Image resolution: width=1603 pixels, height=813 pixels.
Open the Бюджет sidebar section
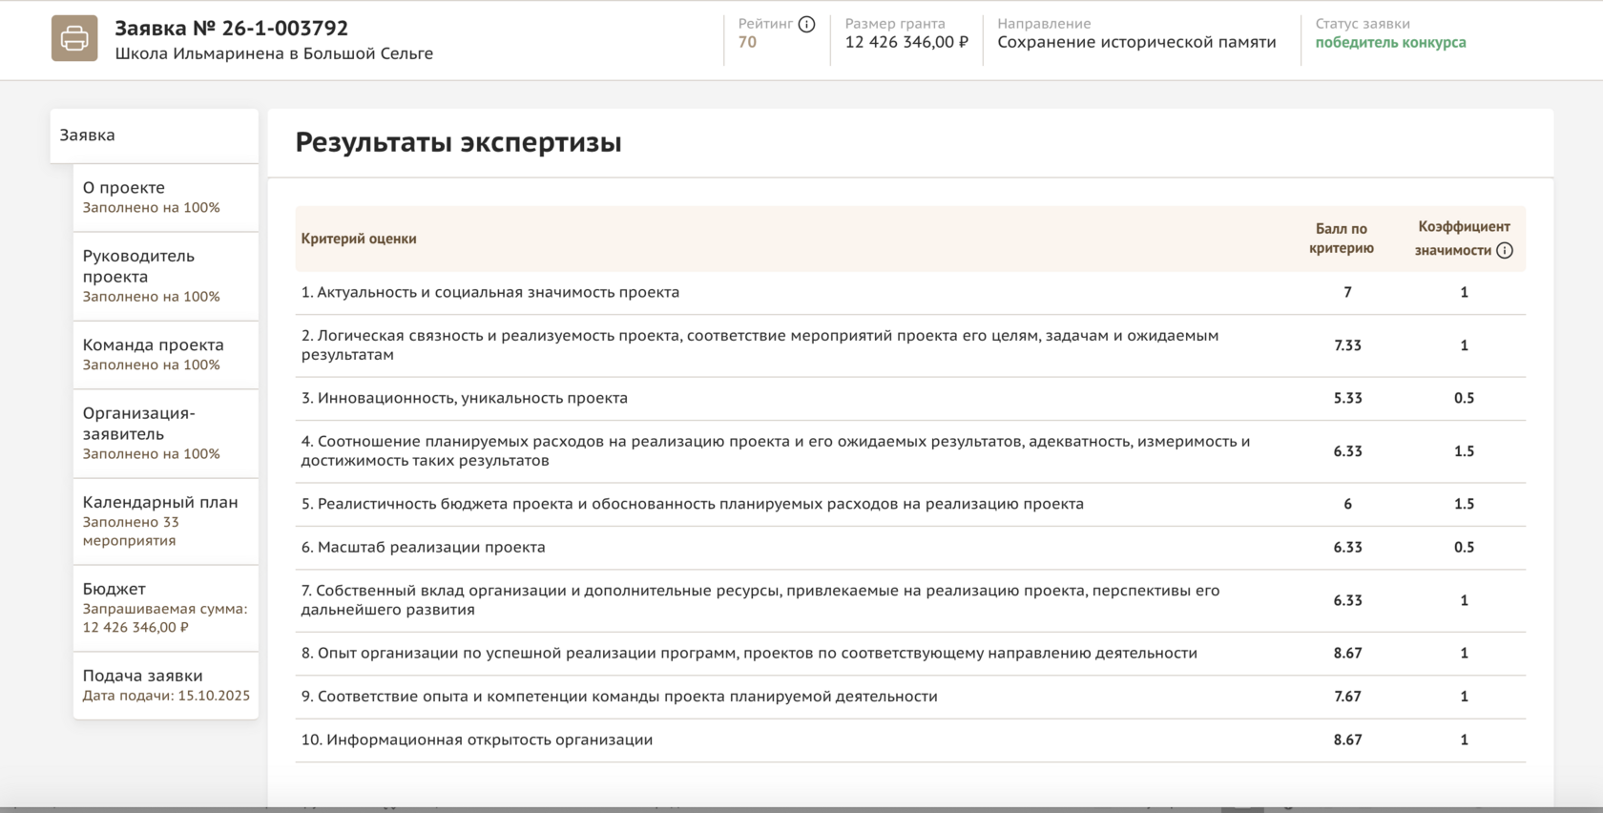166,609
